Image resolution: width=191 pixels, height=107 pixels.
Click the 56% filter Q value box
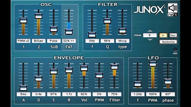coord(107,41)
